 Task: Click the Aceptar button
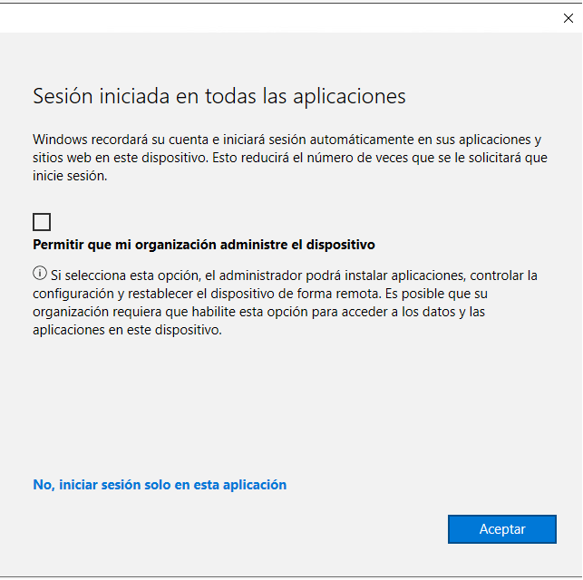502,528
